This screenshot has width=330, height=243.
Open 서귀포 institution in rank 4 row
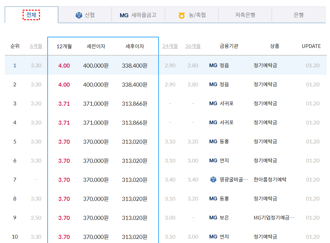coord(227,123)
